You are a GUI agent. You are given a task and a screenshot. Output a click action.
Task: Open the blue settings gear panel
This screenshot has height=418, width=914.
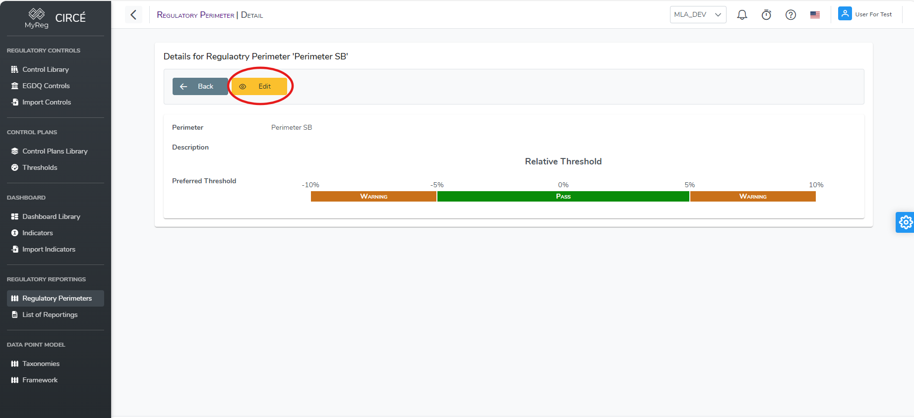click(x=906, y=222)
